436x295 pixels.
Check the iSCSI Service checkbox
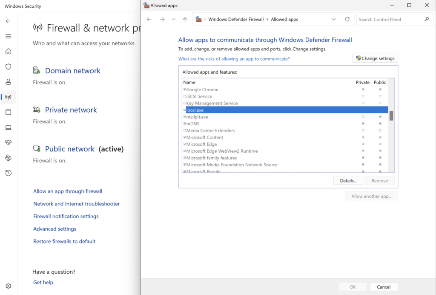(184, 96)
